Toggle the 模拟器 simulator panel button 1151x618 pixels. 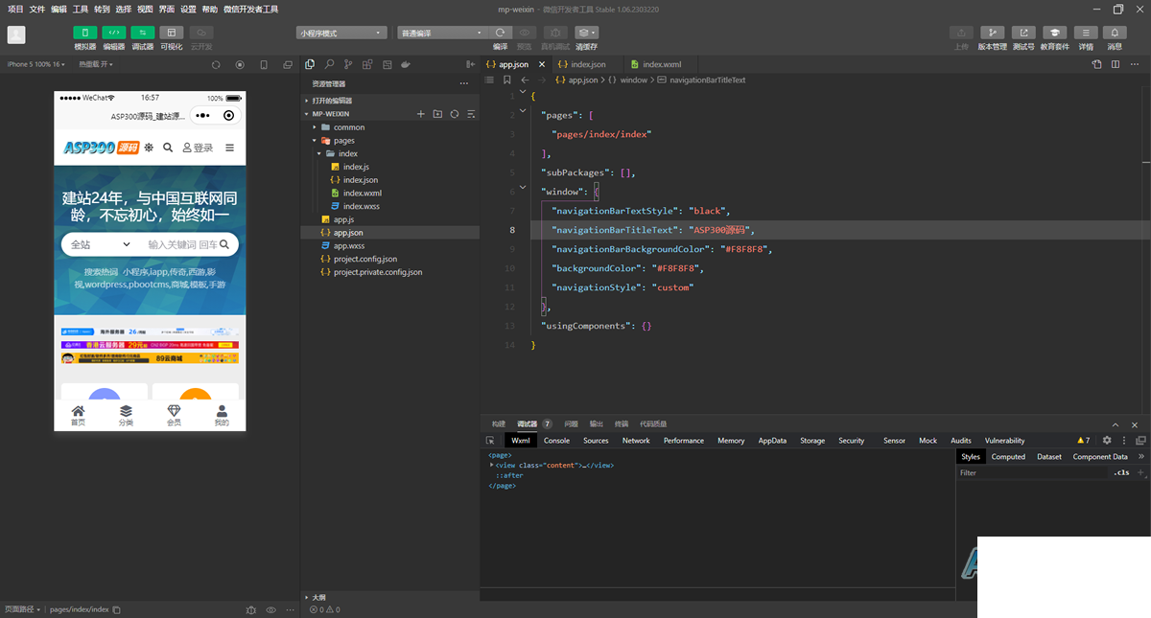coord(85,33)
